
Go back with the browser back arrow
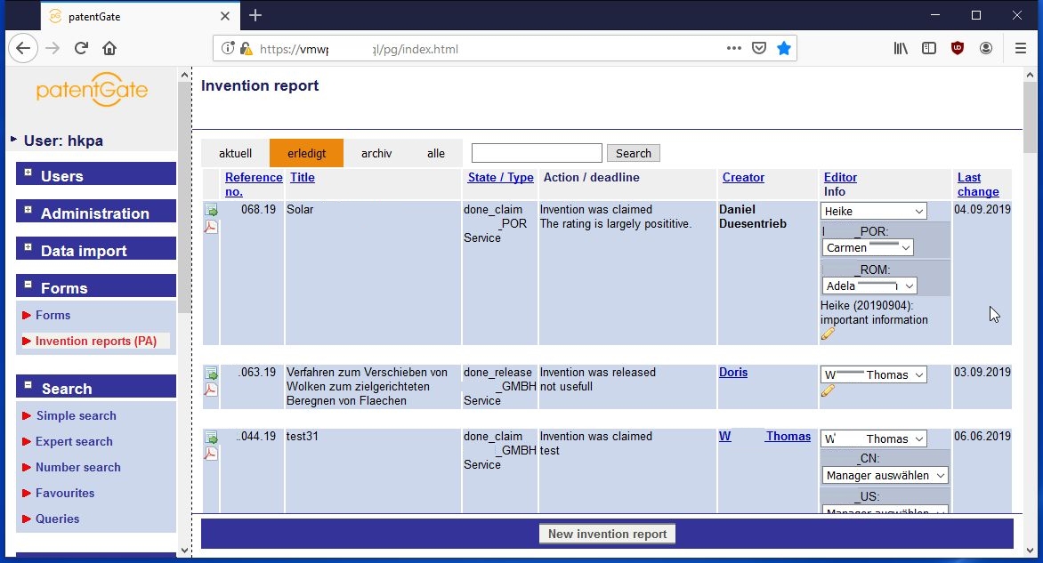click(x=23, y=49)
